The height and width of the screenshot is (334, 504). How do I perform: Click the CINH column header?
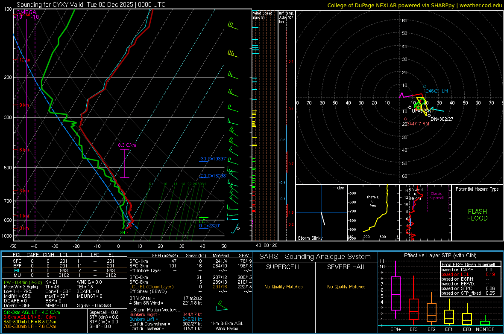[49, 255]
